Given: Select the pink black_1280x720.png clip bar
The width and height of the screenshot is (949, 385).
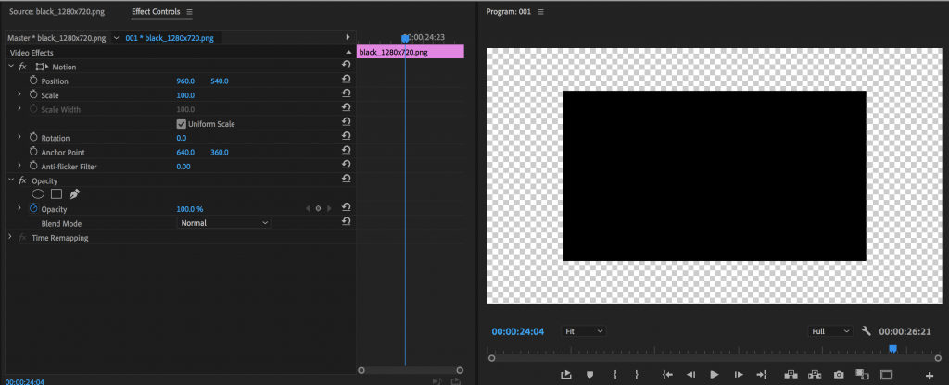Looking at the screenshot, I should coord(411,52).
